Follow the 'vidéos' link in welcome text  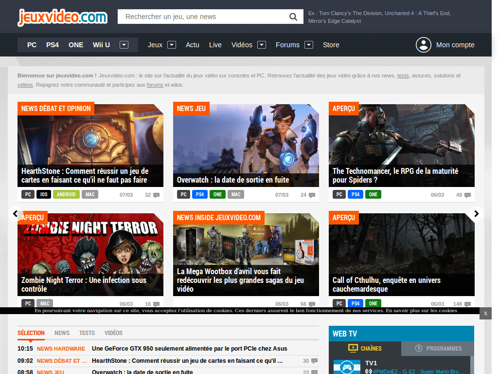tap(25, 85)
